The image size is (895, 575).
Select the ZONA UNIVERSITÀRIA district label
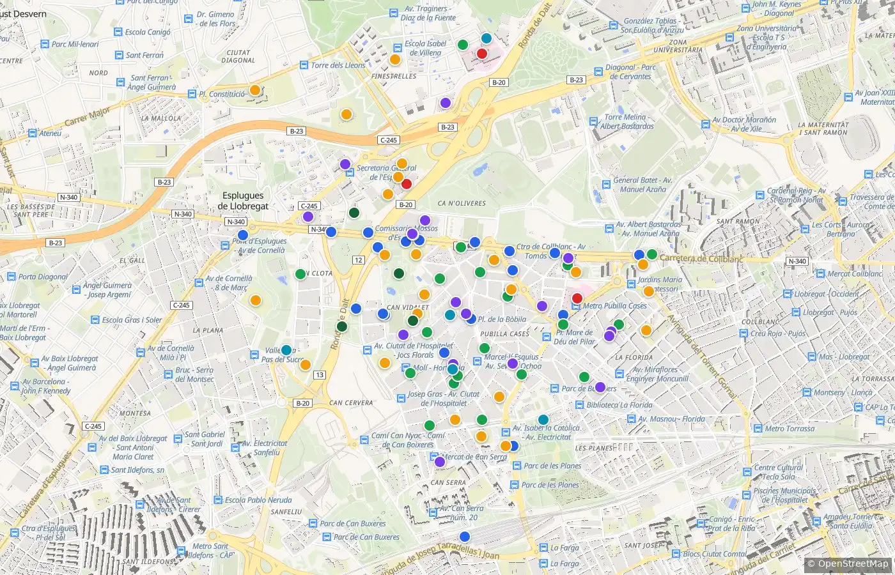pyautogui.click(x=678, y=46)
